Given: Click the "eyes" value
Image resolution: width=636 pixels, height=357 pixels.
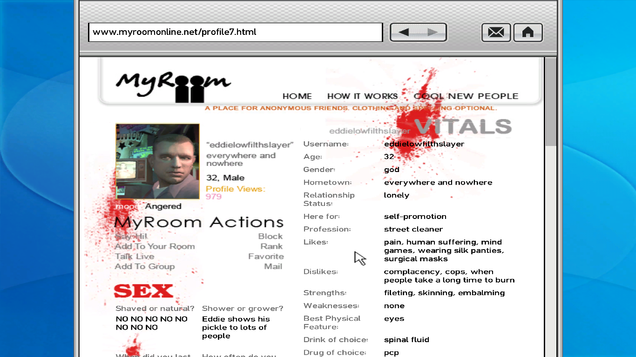Looking at the screenshot, I should (394, 319).
